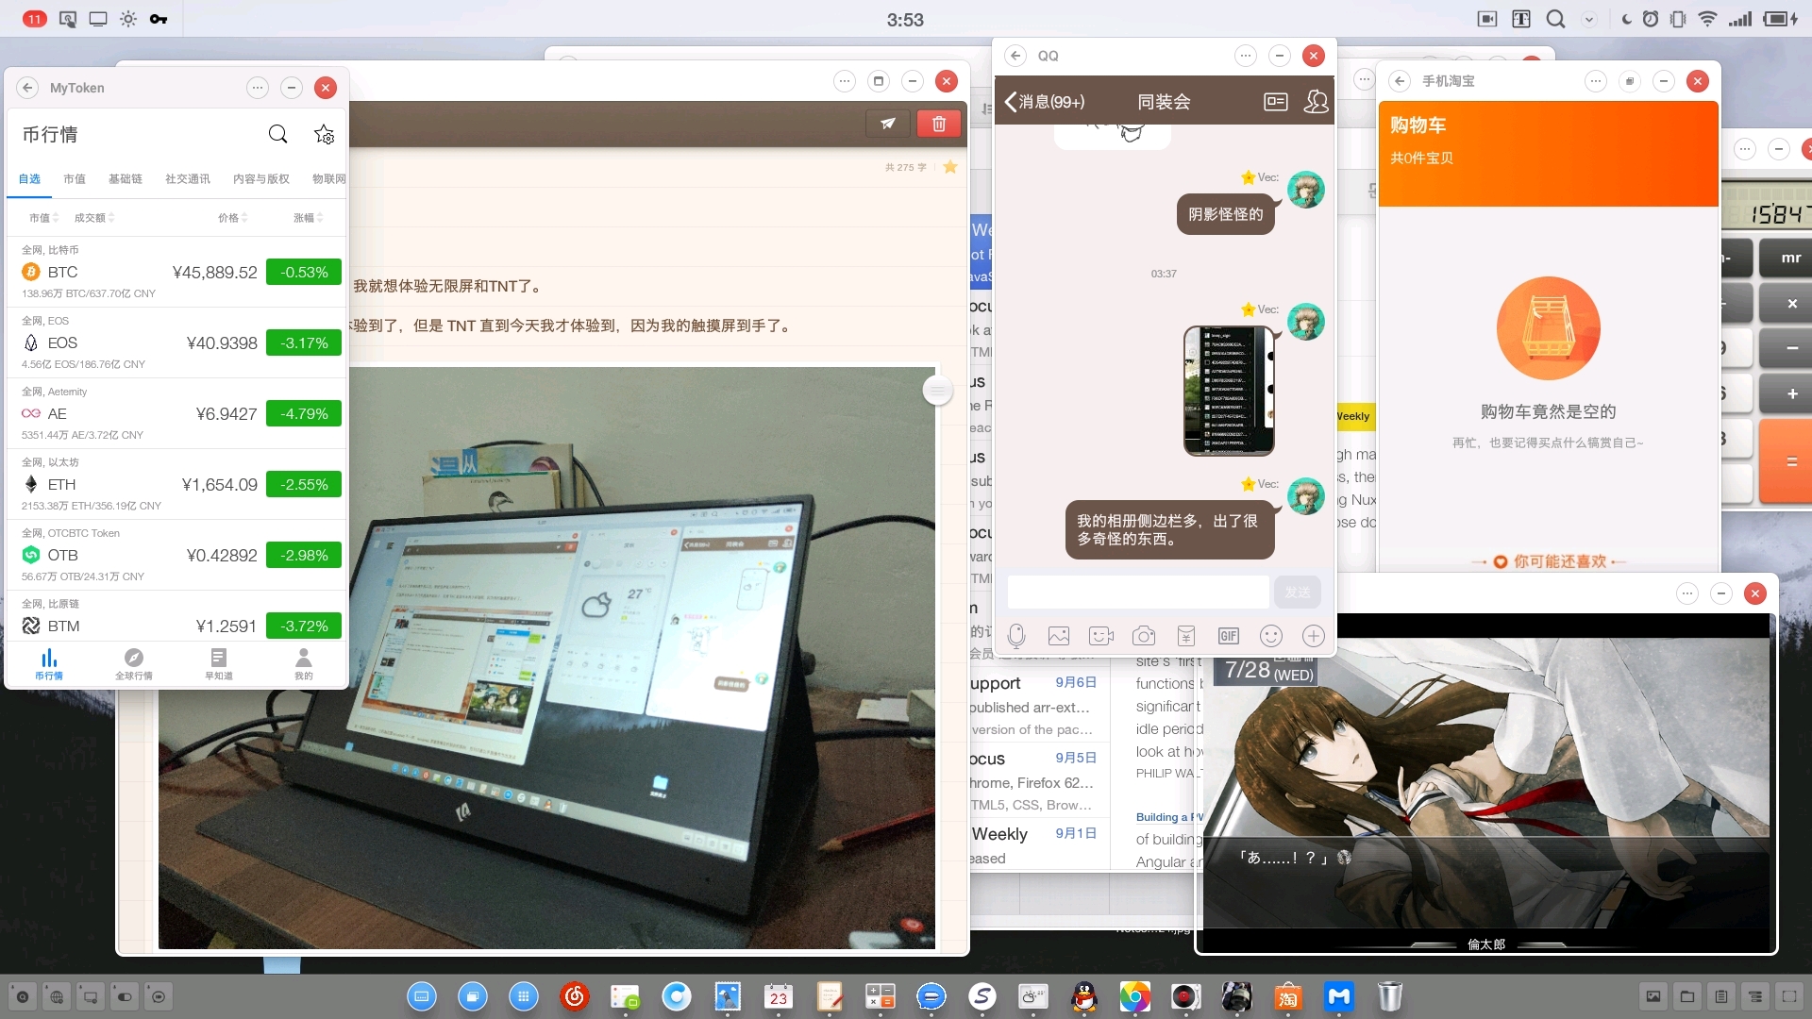Open search in MyToken coin market
1812x1019 pixels.
pos(277,134)
